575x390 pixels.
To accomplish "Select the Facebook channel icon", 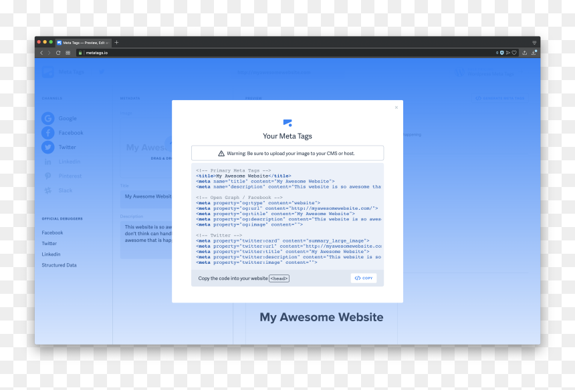I will tap(47, 133).
